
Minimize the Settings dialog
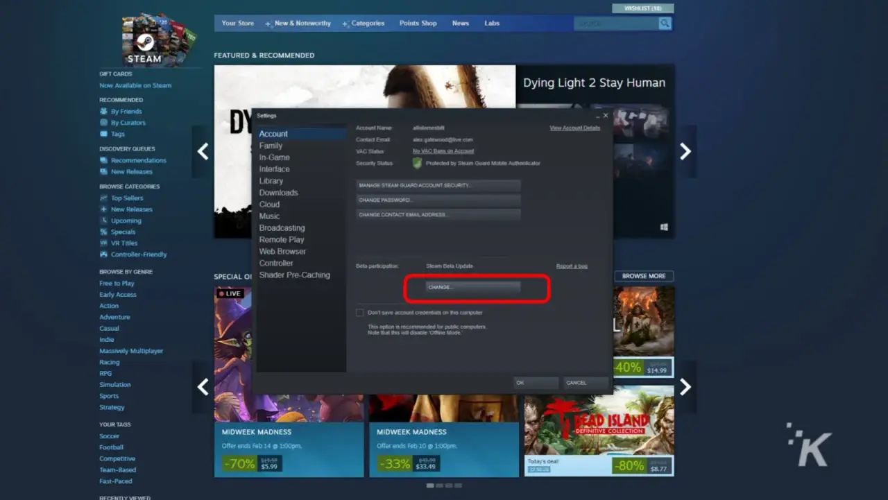click(x=597, y=116)
